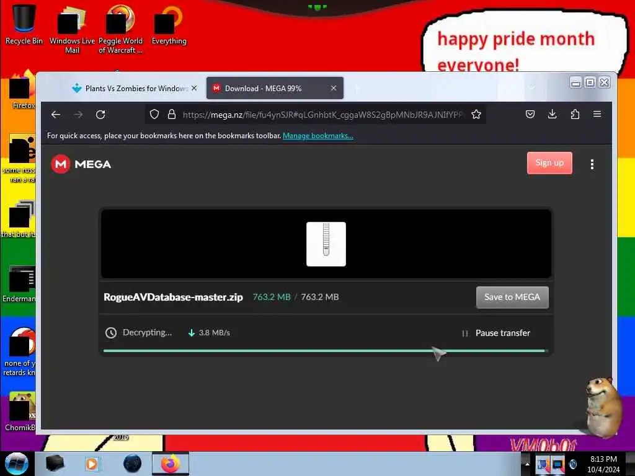Pause transfer of the download
Viewport: 635px width, 476px height.
(496, 333)
